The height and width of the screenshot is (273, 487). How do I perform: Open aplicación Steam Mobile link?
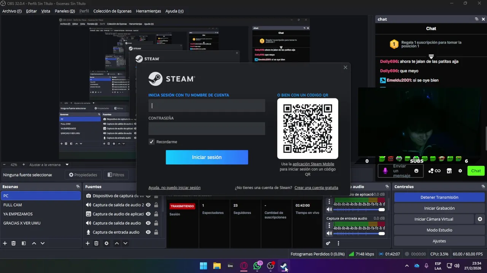pos(313,164)
